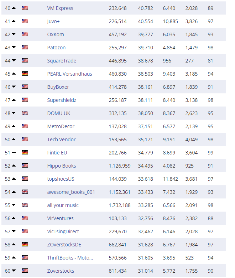Open the ThriftBooks - Moto... seller link
Screen dimensions: 235x278
pyautogui.click(x=70, y=258)
